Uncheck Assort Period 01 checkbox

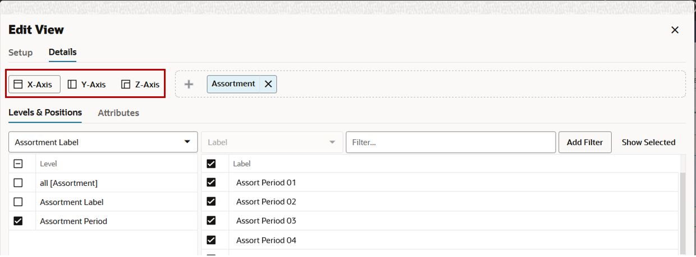(211, 182)
